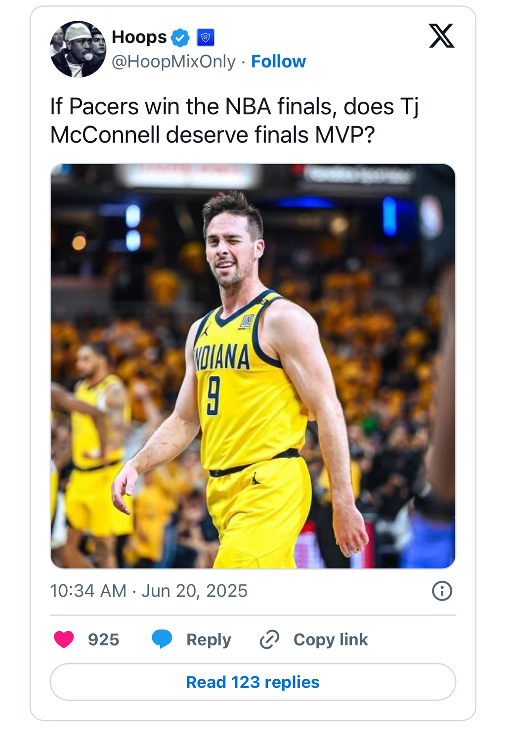Click the 925 likes count
506x745 pixels.
pyautogui.click(x=103, y=640)
